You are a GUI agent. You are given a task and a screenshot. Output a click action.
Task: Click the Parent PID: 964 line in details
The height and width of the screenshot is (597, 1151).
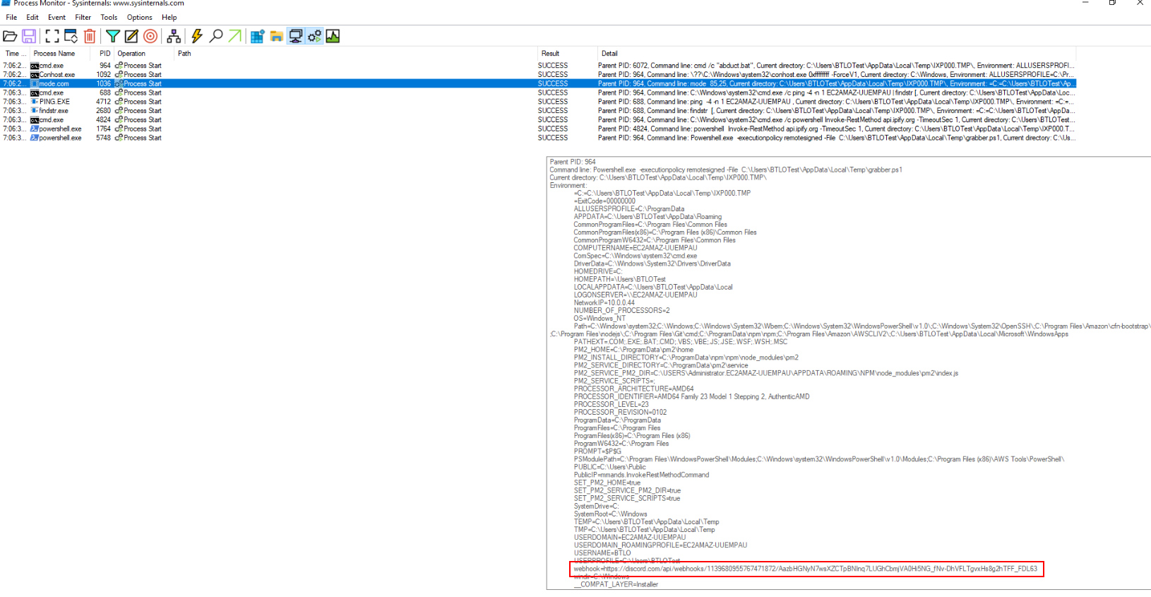(x=573, y=162)
